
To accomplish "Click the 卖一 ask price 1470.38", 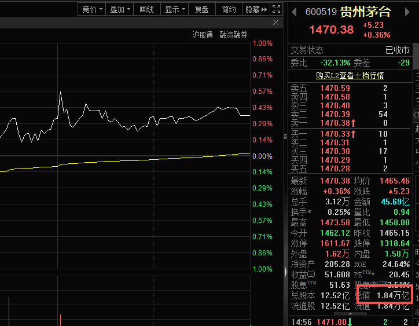I will coord(335,123).
